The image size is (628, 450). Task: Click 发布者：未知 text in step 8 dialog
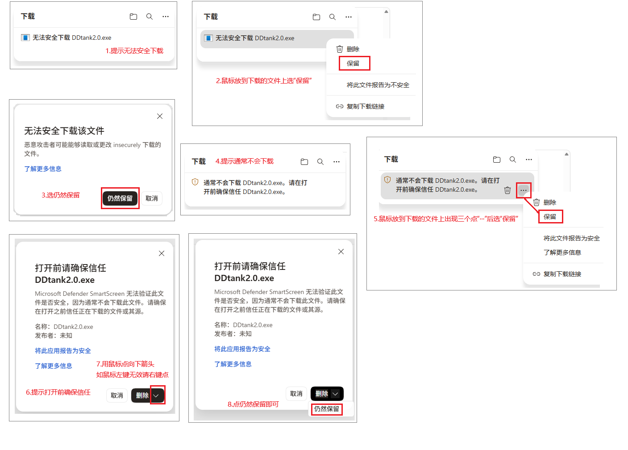click(233, 334)
